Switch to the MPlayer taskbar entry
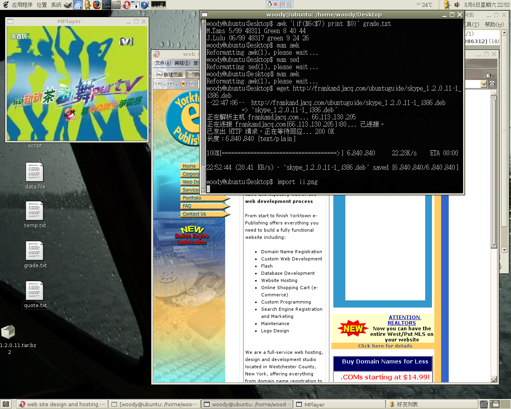This screenshot has width=511, height=409. [339, 404]
